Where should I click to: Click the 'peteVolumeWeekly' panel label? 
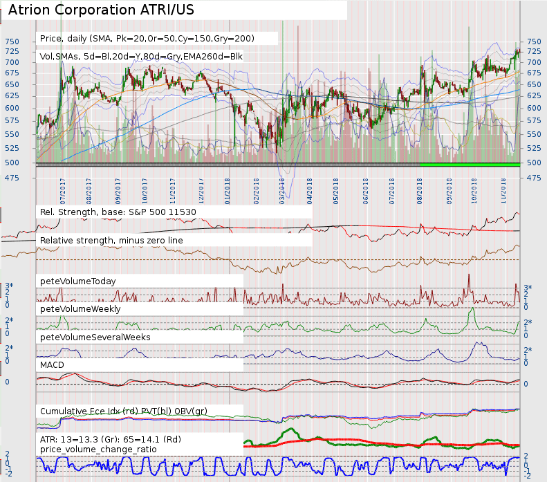click(x=80, y=309)
